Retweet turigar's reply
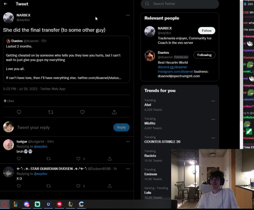This screenshot has width=254, height=210. 49,159
